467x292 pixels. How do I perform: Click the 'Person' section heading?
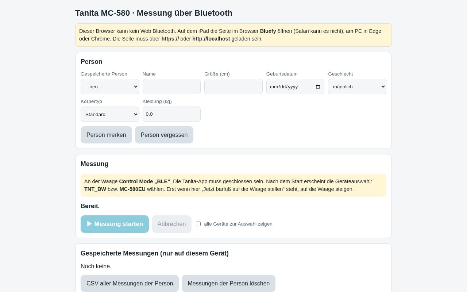click(92, 62)
